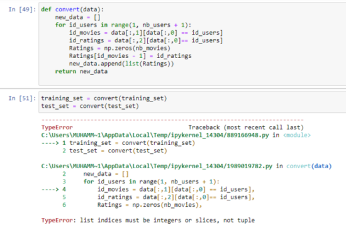Click the In [49] cell prompt
346x230 pixels.
[x=22, y=9]
